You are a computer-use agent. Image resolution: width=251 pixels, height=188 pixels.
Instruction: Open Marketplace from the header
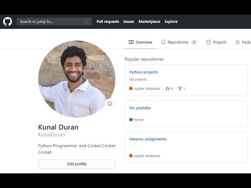click(149, 21)
